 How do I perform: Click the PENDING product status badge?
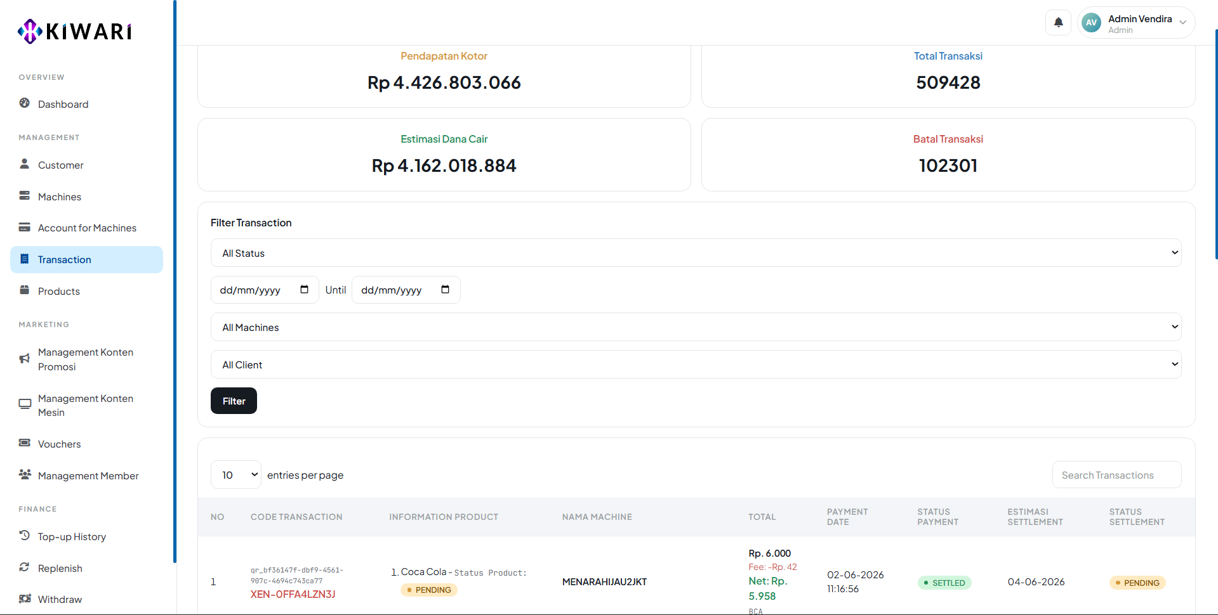(x=429, y=590)
